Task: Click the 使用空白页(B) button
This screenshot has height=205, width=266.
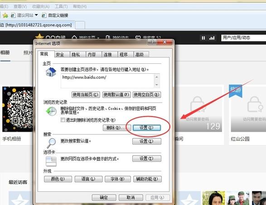Action: pos(147,95)
